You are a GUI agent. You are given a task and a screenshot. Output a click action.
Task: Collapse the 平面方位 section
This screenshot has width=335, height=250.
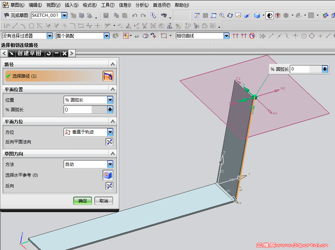click(113, 122)
